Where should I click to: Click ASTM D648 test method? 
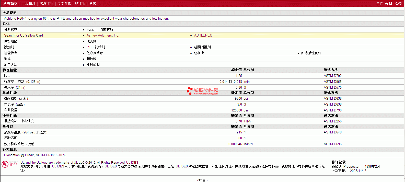332,132
